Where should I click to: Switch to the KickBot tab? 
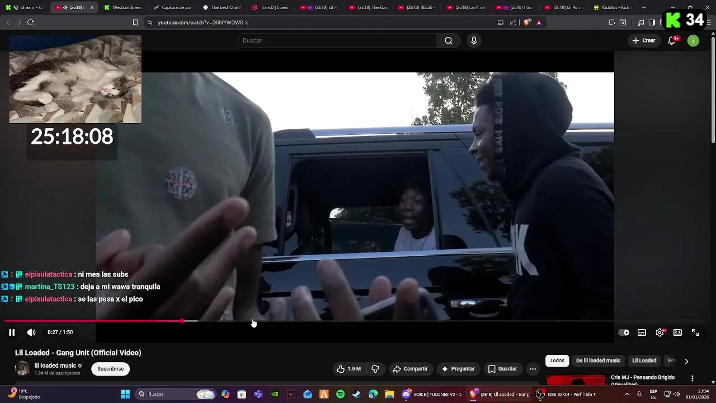[x=613, y=7]
